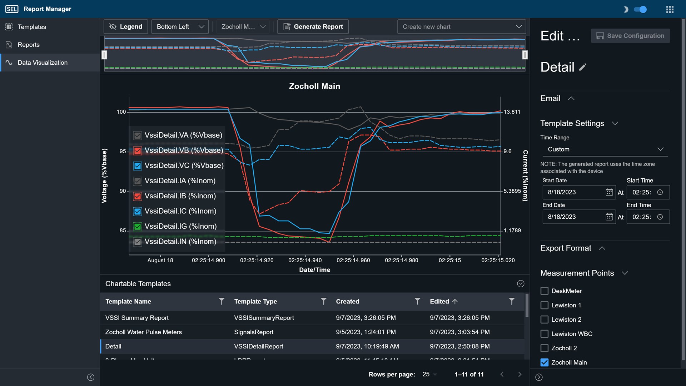Open the Create new chart dropdown
The height and width of the screenshot is (386, 686).
[x=461, y=27]
